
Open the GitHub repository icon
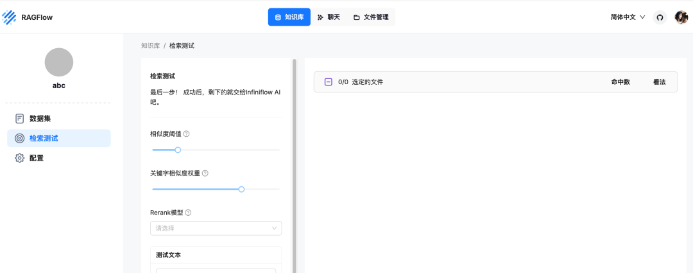660,17
